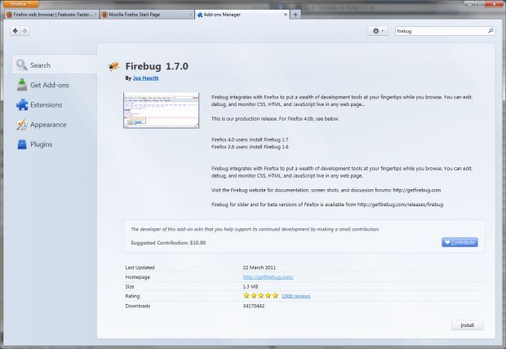The image size is (506, 349).
Task: Click the Appearance paintbrush icon
Action: coord(21,125)
